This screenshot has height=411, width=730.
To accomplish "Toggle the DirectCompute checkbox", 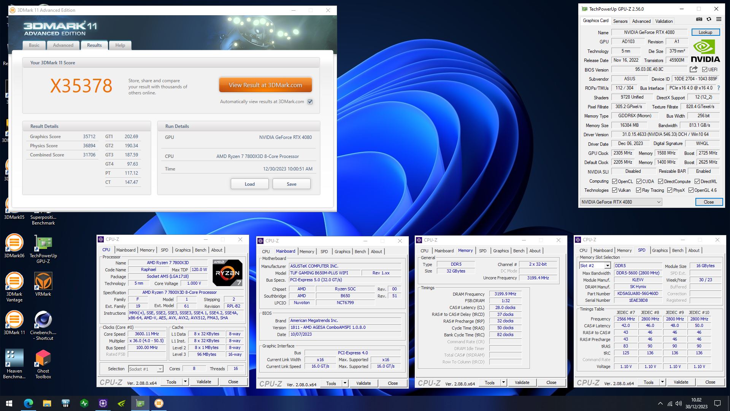I will 660,182.
